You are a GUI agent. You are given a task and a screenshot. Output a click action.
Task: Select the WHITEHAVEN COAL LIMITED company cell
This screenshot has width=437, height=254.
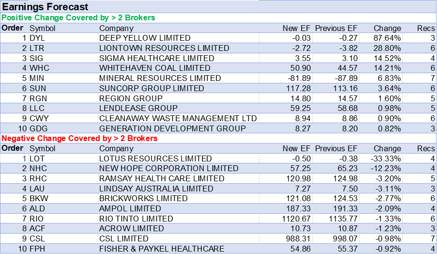pos(155,68)
